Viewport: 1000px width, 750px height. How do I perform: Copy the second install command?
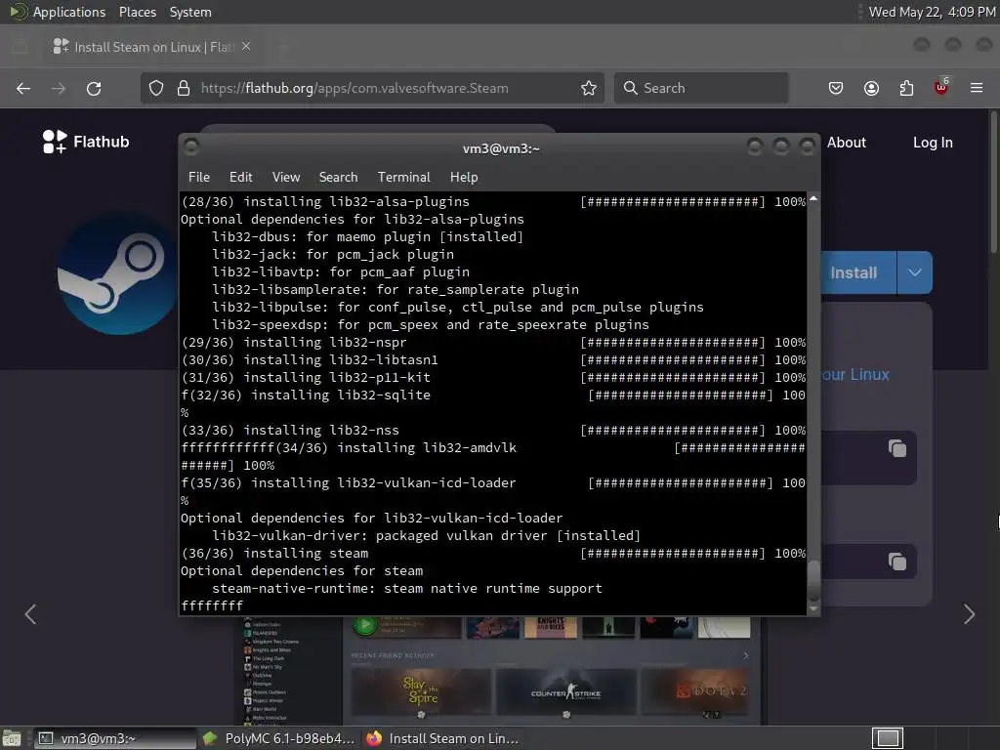click(x=897, y=562)
